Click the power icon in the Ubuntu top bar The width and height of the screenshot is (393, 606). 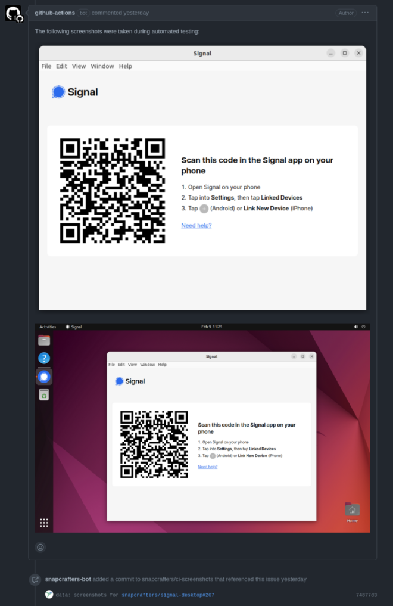(363, 327)
